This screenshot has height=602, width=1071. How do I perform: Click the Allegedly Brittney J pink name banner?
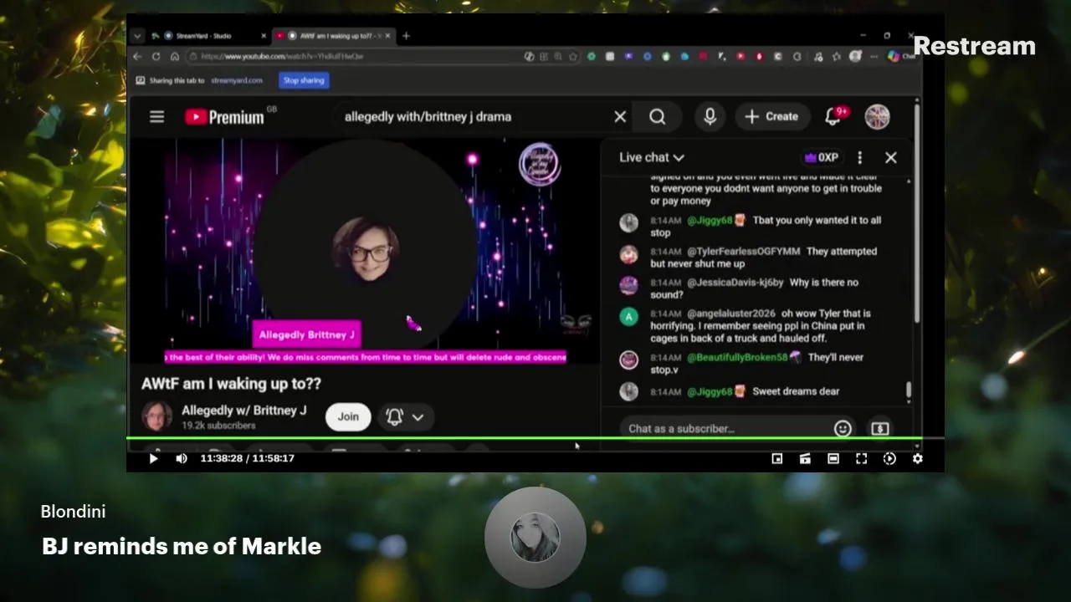point(306,334)
